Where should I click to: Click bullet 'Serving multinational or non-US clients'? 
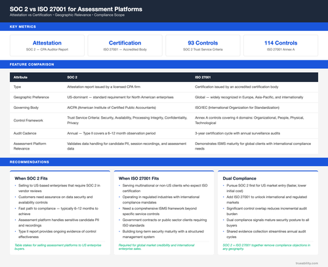(x=165, y=188)
